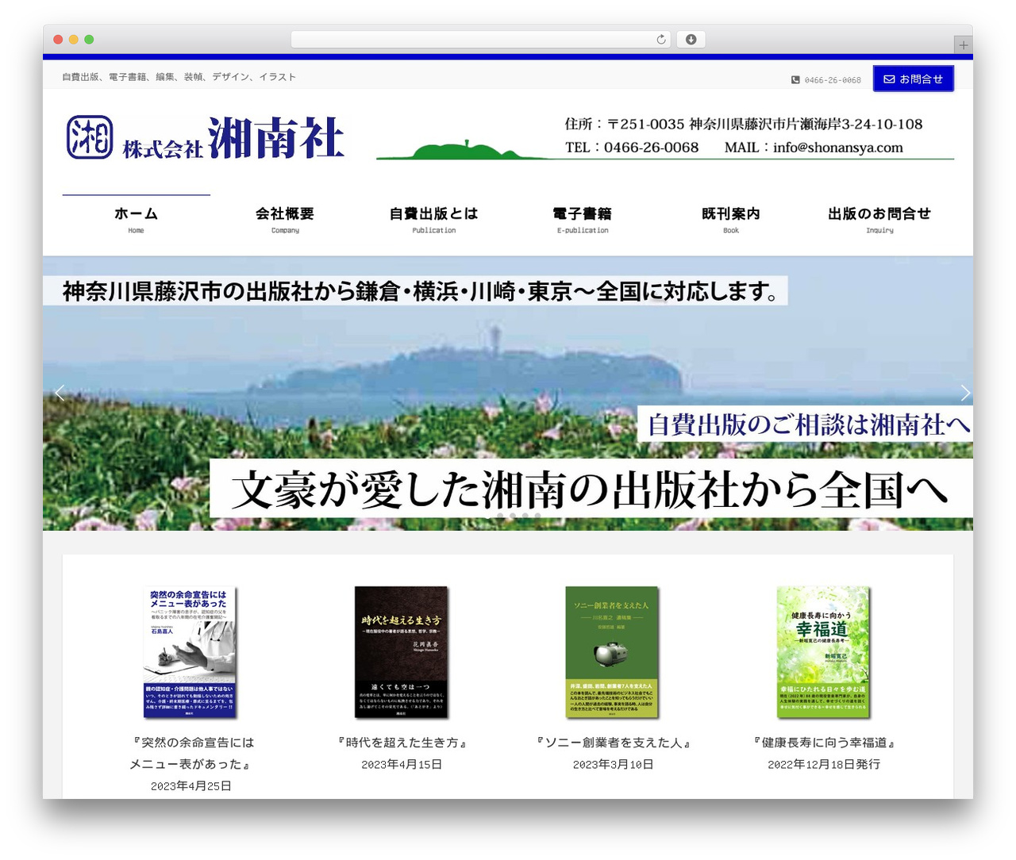The height and width of the screenshot is (860, 1016).
Task: Click the text 2022年12月18日発行
Action: coord(824,765)
